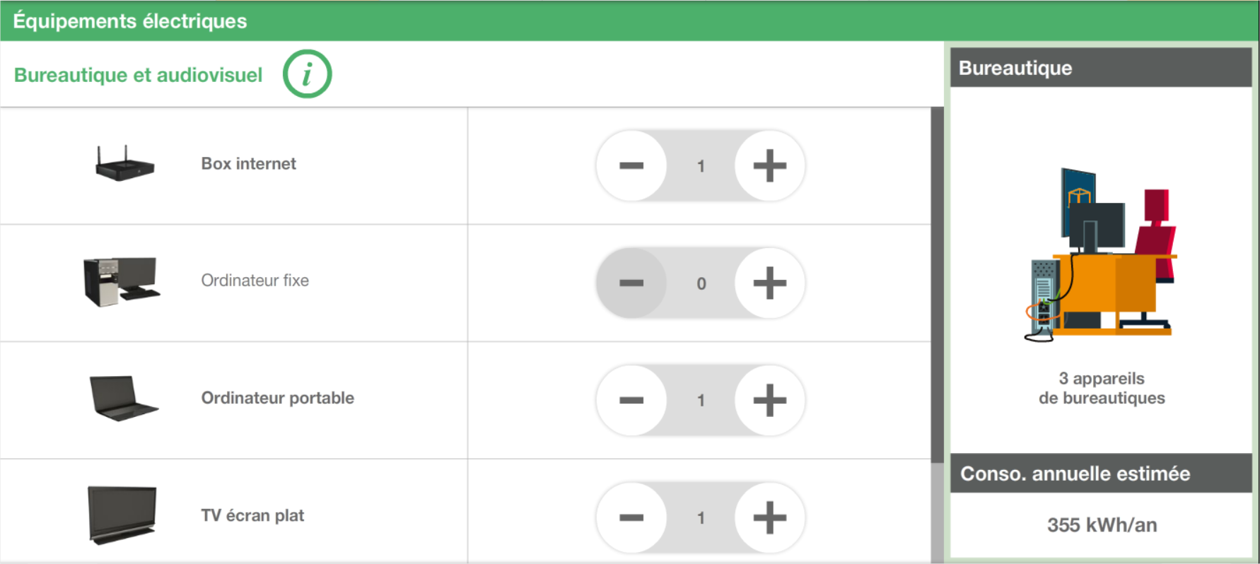Select the Box internet label
1260x564 pixels.
(248, 164)
